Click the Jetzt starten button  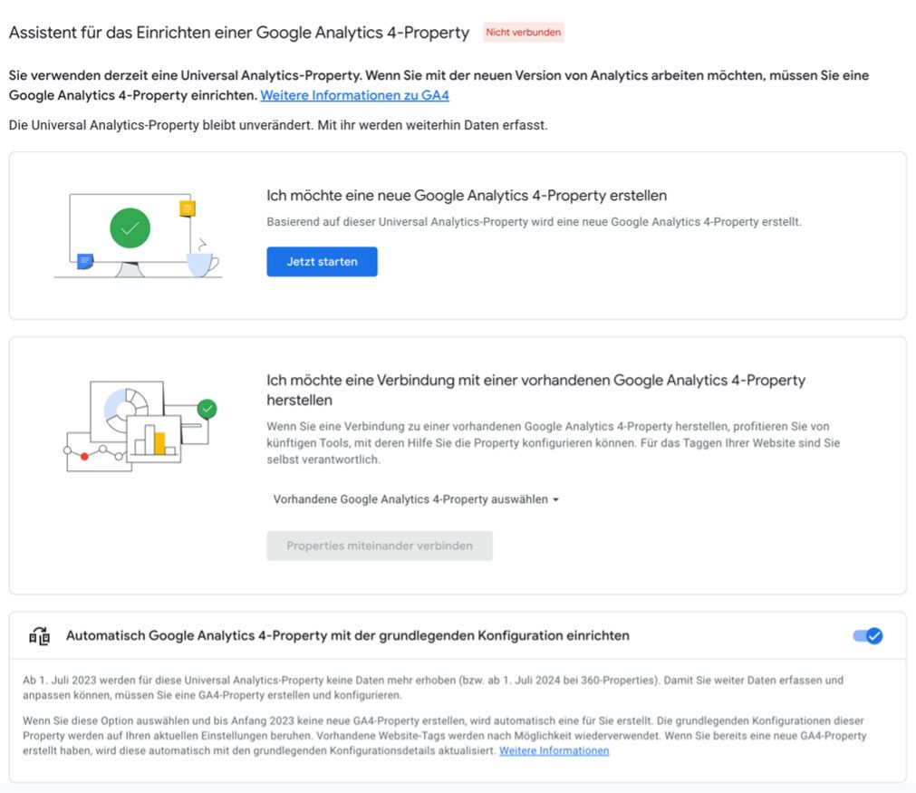tap(322, 262)
